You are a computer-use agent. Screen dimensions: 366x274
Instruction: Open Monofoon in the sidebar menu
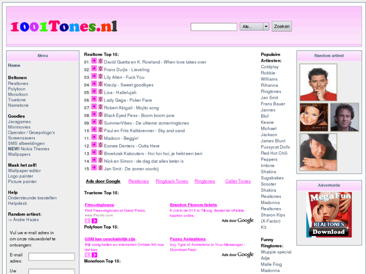click(18, 95)
